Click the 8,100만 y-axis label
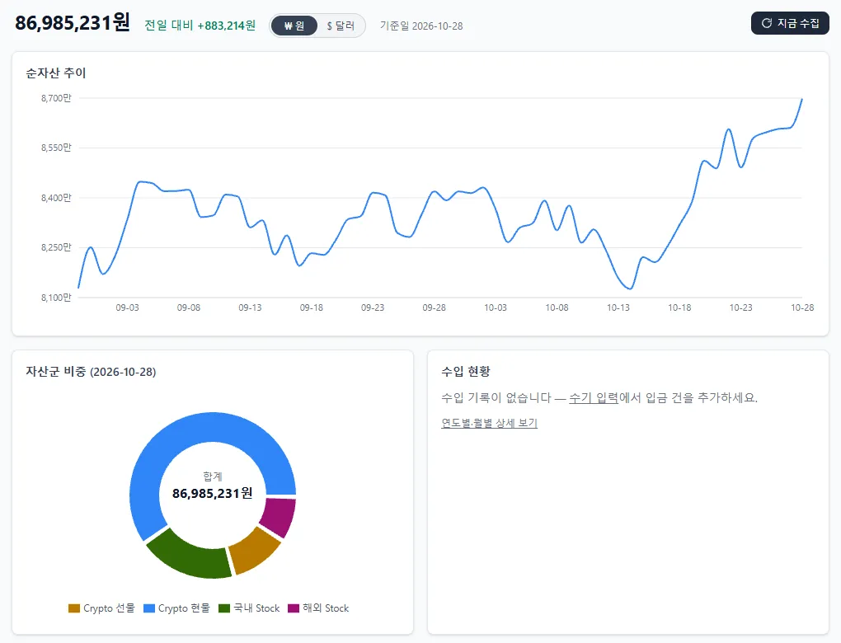The width and height of the screenshot is (841, 643). [56, 297]
